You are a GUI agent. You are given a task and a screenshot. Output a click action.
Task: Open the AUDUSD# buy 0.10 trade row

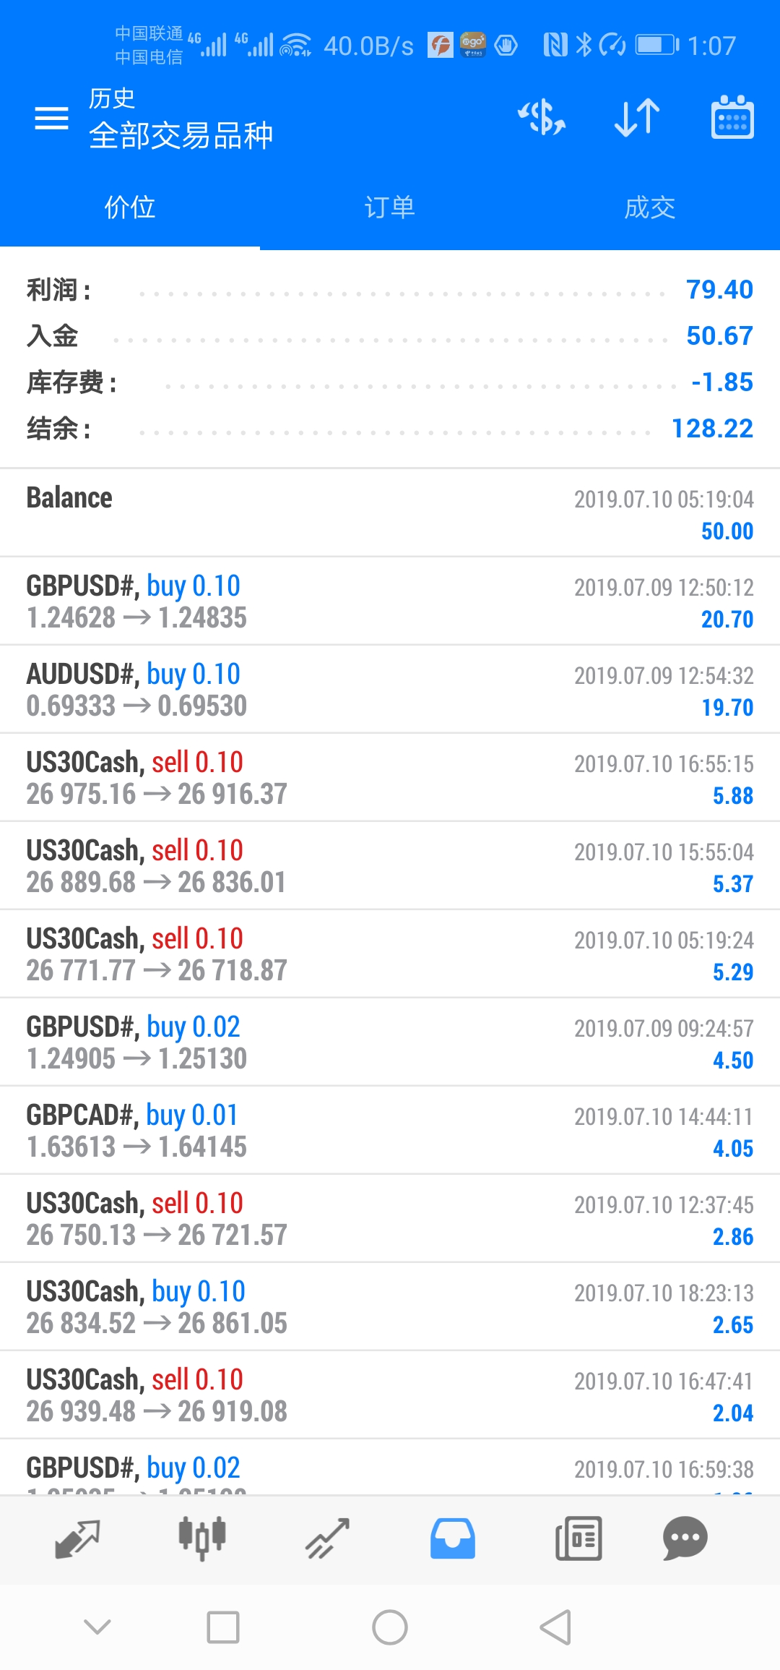[390, 689]
